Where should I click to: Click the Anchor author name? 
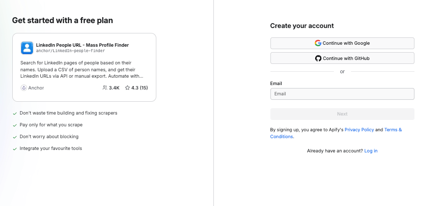36,88
